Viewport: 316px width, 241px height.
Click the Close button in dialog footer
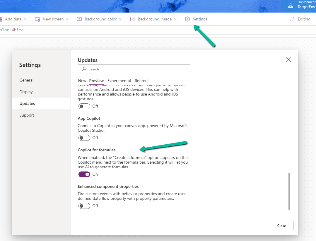point(281,226)
